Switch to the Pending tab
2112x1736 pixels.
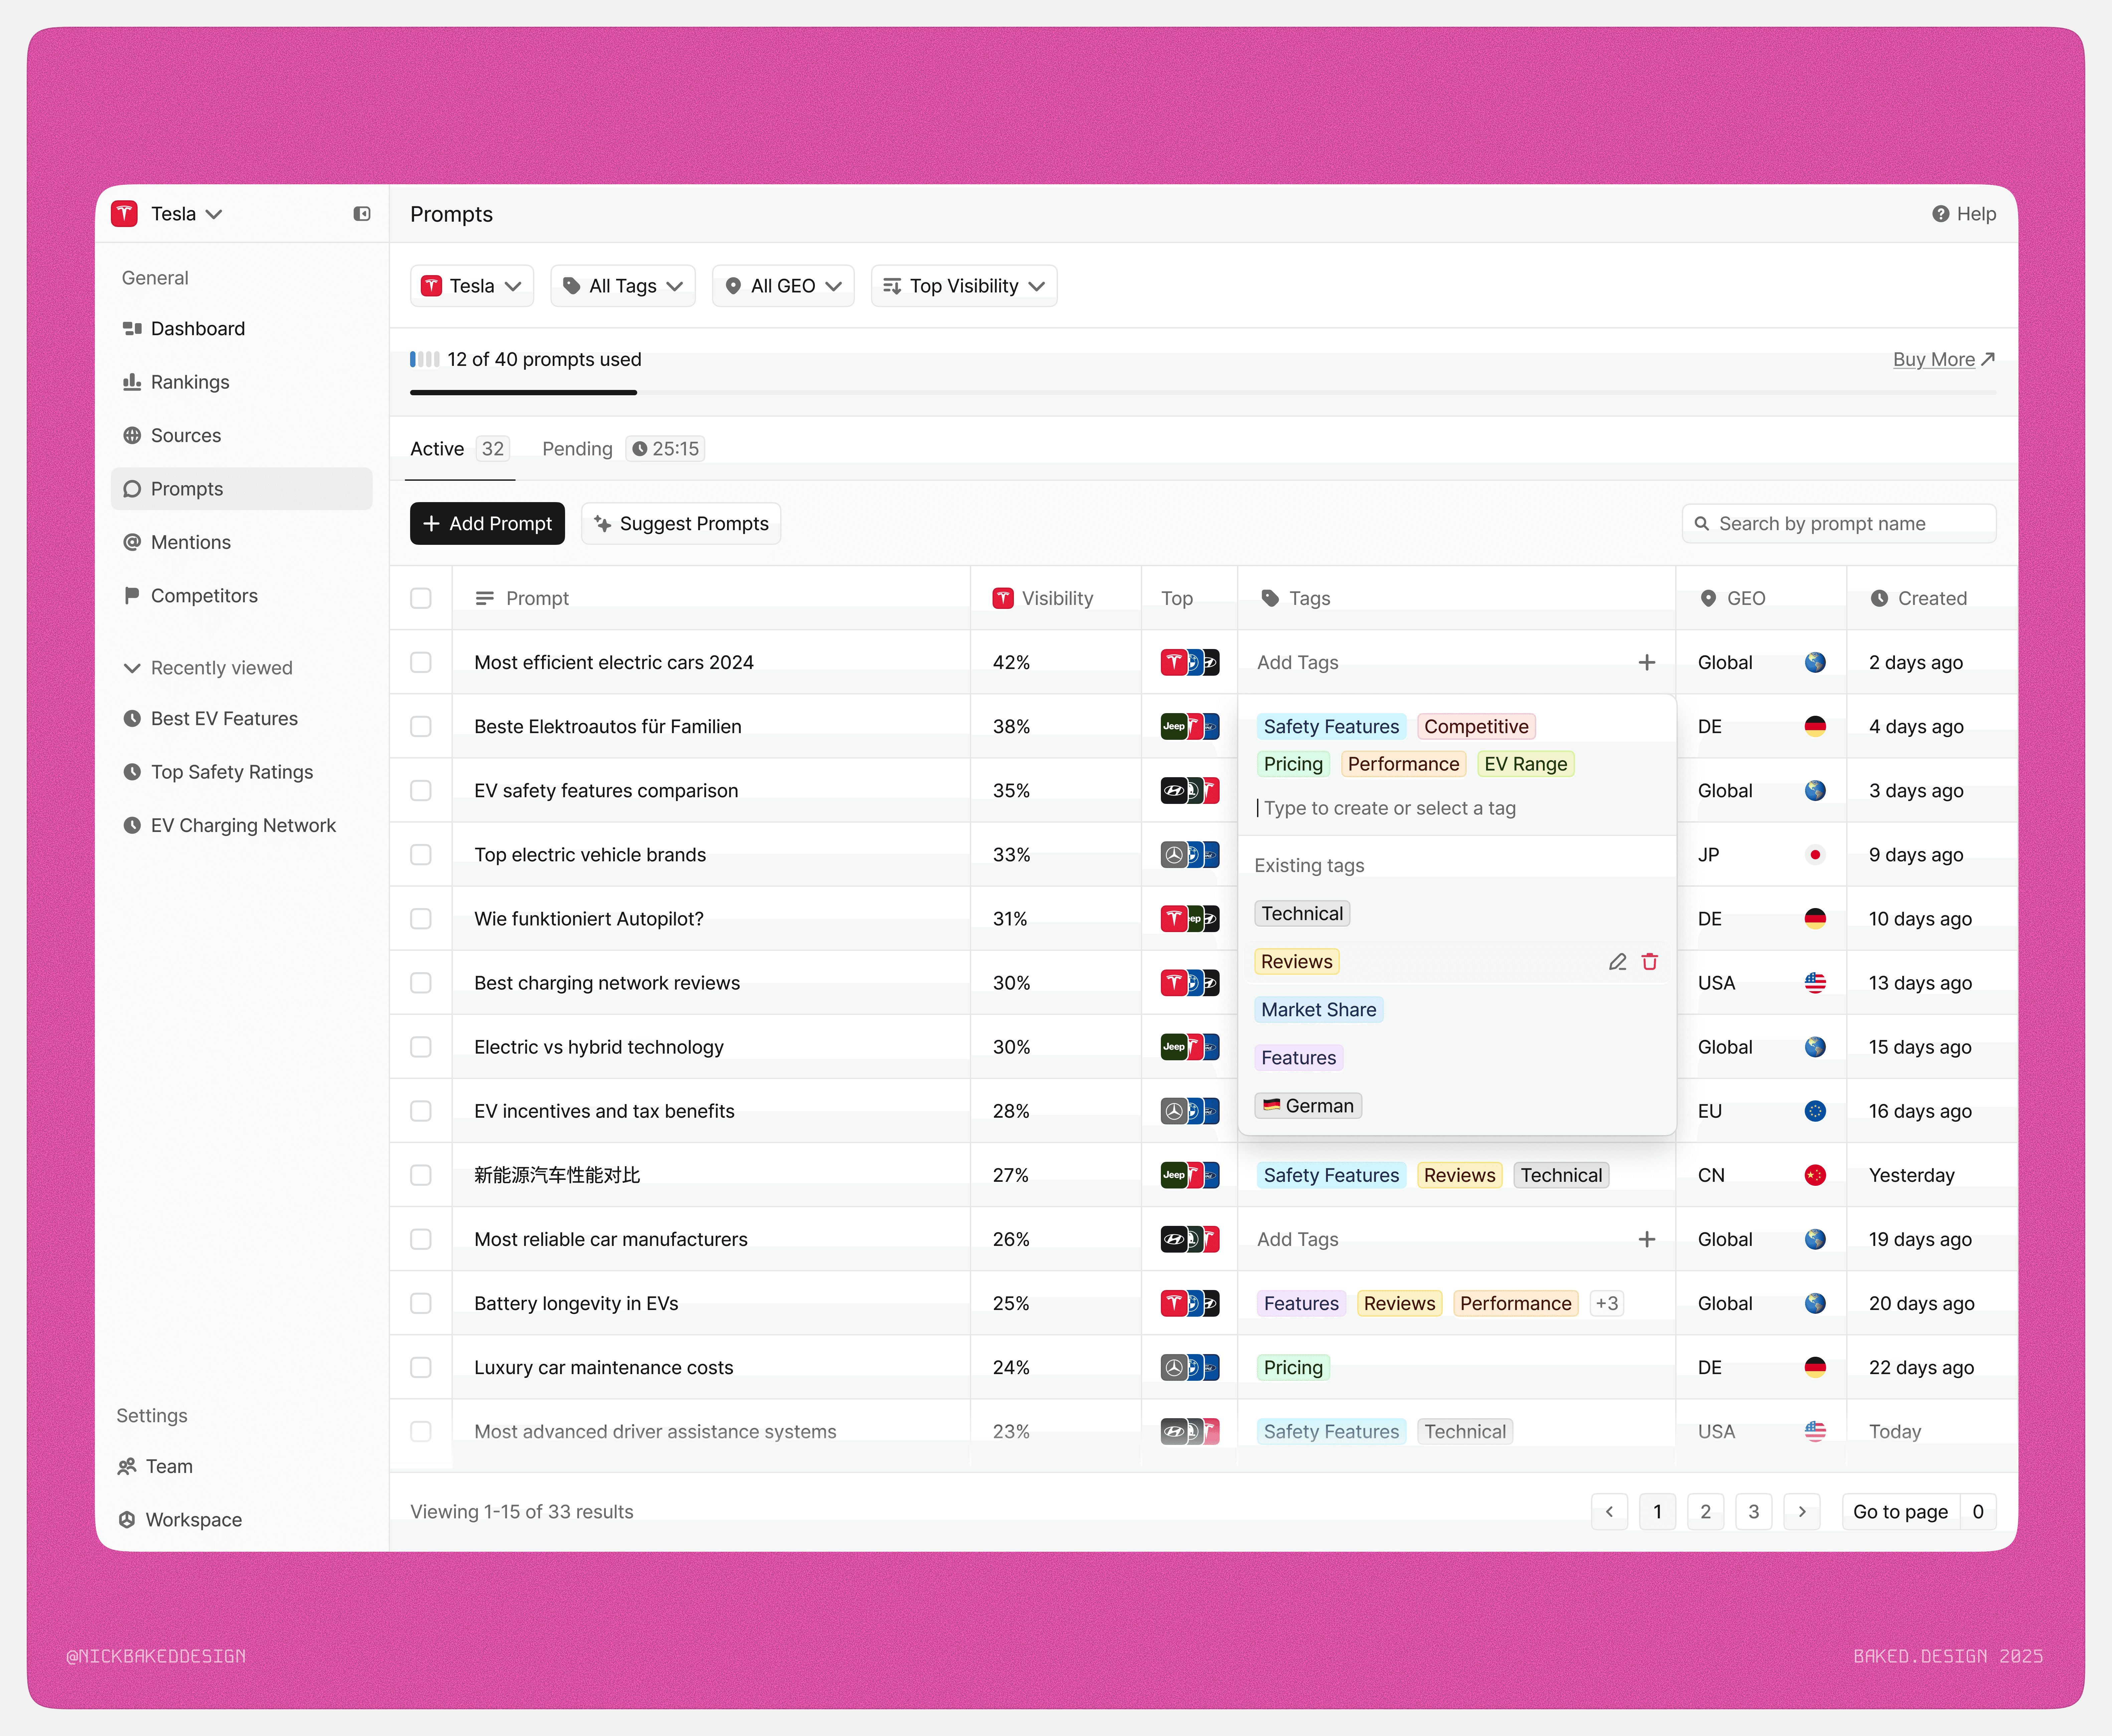577,449
